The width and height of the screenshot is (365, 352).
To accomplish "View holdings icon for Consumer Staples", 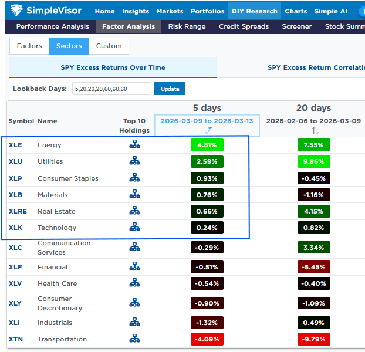I will [135, 178].
